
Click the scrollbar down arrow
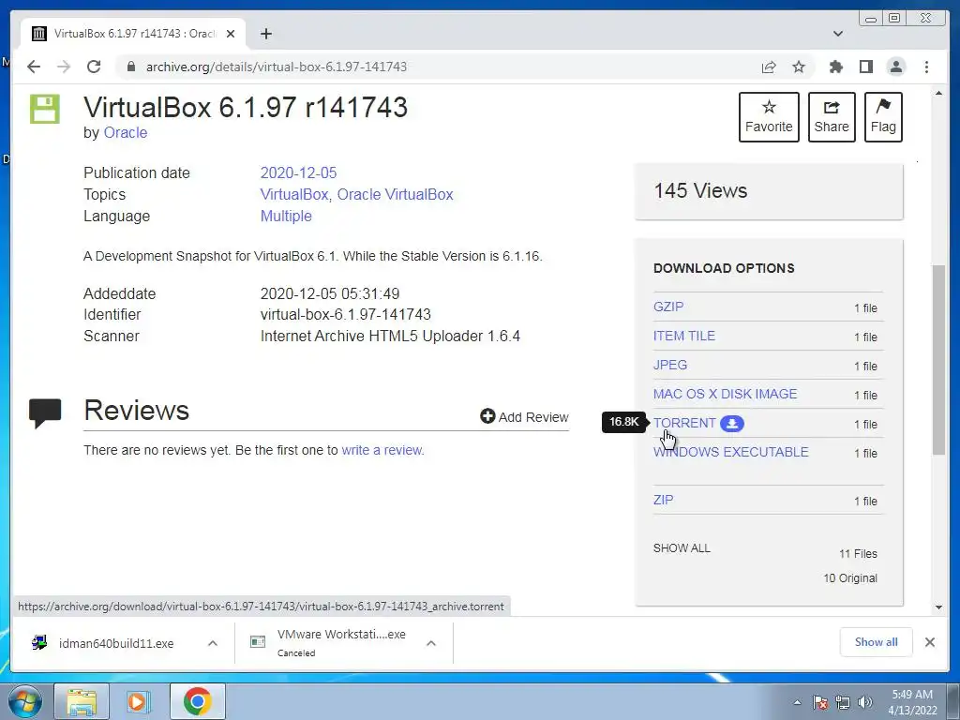pyautogui.click(x=938, y=607)
